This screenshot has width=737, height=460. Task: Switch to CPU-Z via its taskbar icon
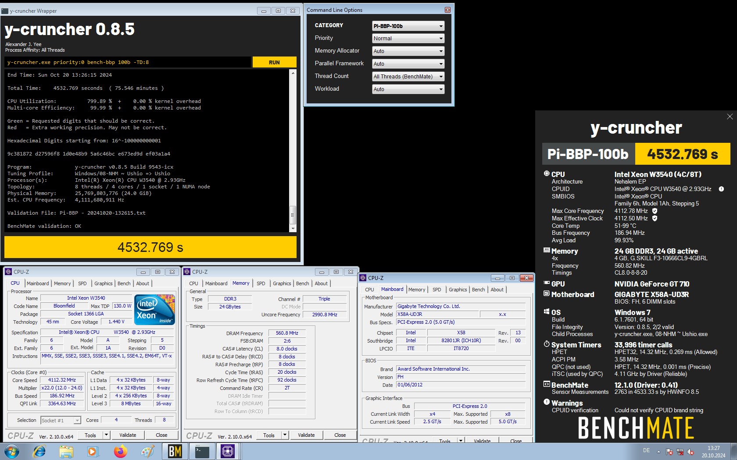[x=228, y=451]
